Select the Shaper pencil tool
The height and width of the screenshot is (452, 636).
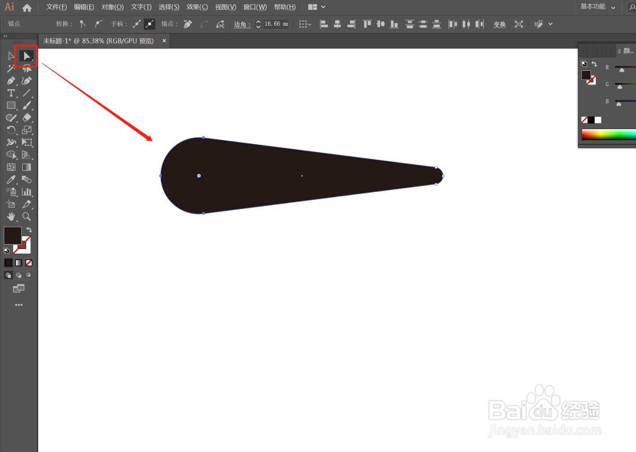[11, 118]
